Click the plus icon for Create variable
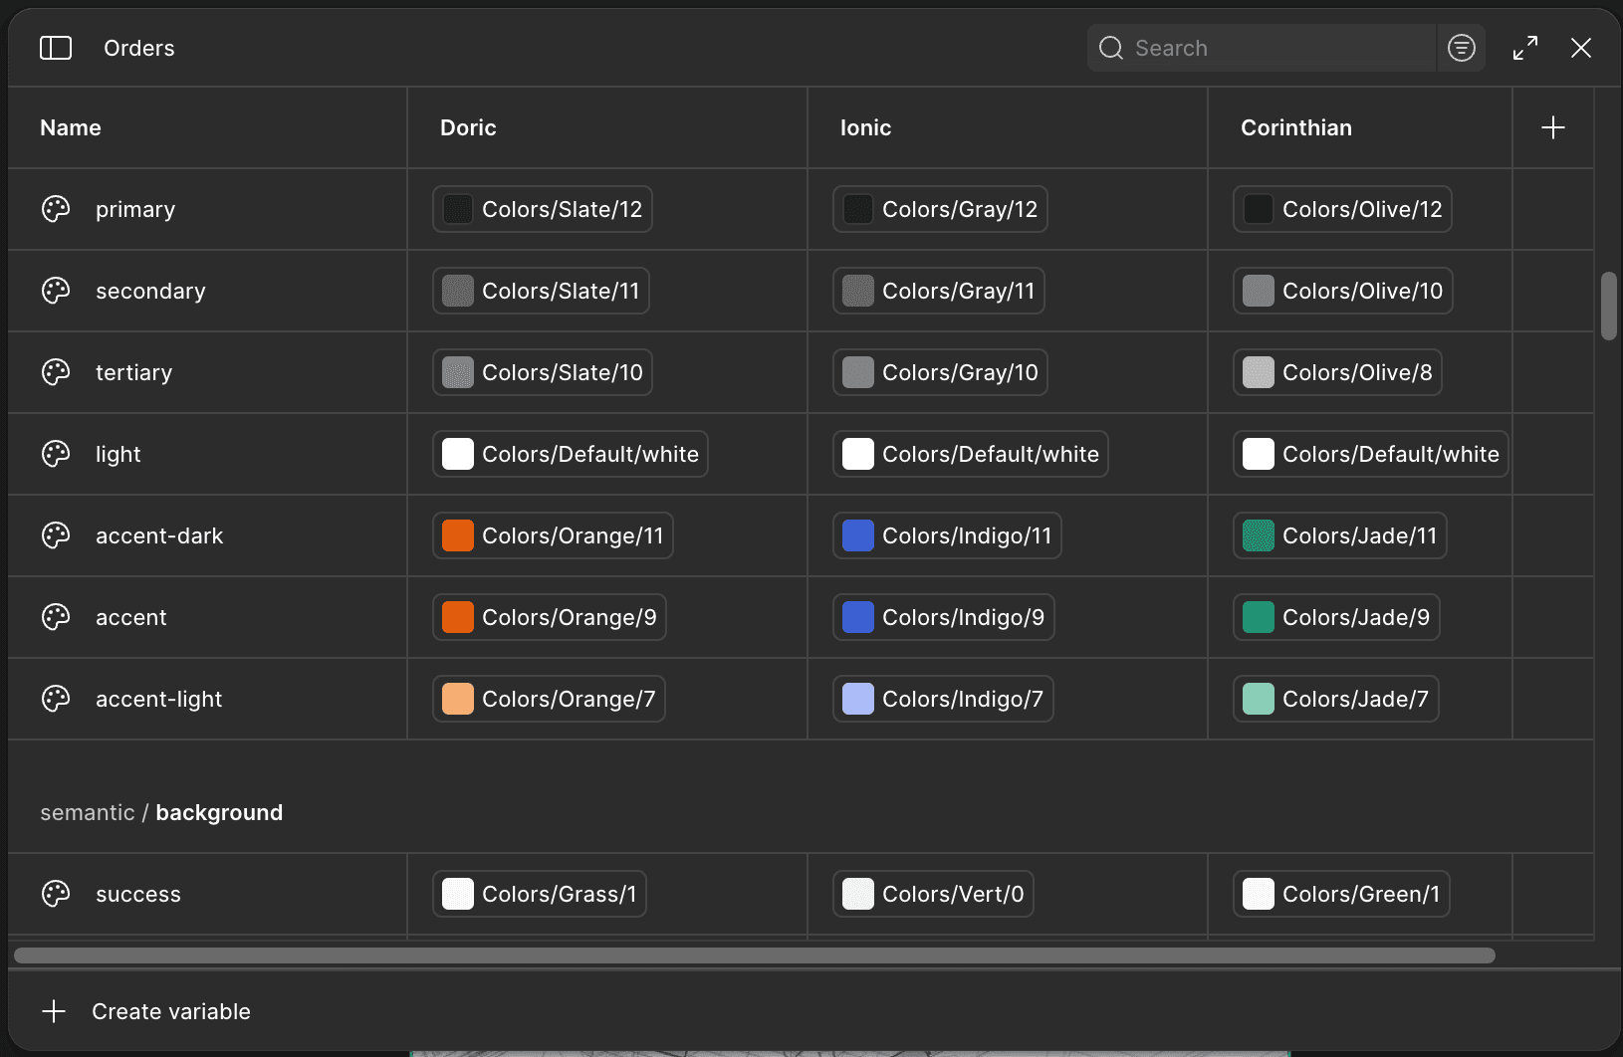 [54, 1011]
